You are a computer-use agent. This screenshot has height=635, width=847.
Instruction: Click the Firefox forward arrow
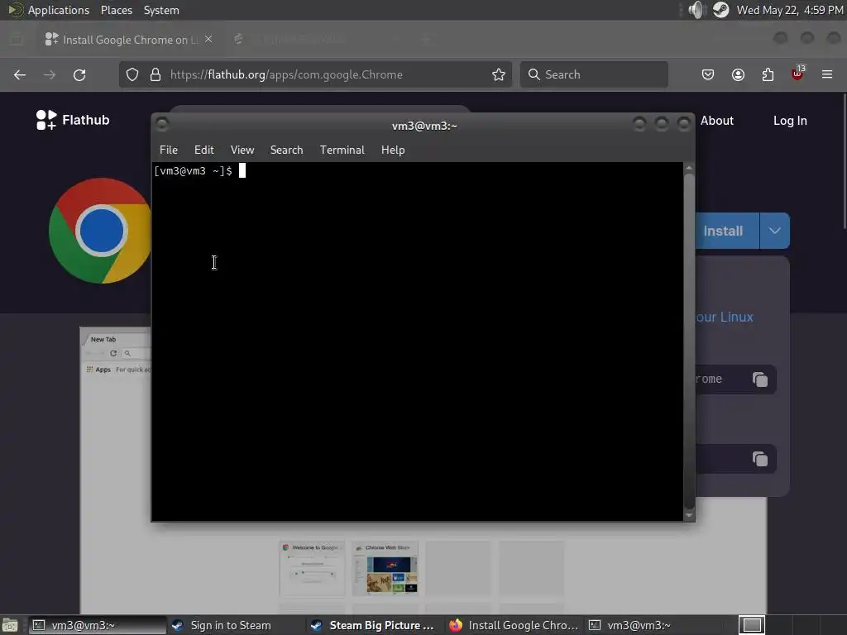tap(50, 75)
